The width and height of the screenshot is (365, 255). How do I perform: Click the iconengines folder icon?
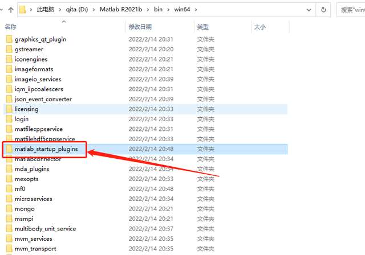tap(9, 59)
